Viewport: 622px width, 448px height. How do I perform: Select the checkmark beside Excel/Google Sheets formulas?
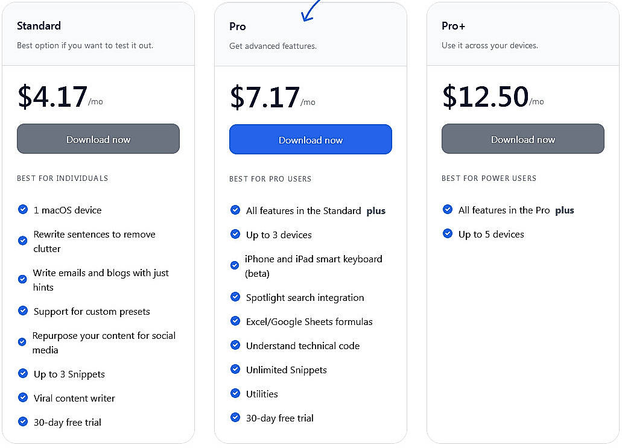235,321
